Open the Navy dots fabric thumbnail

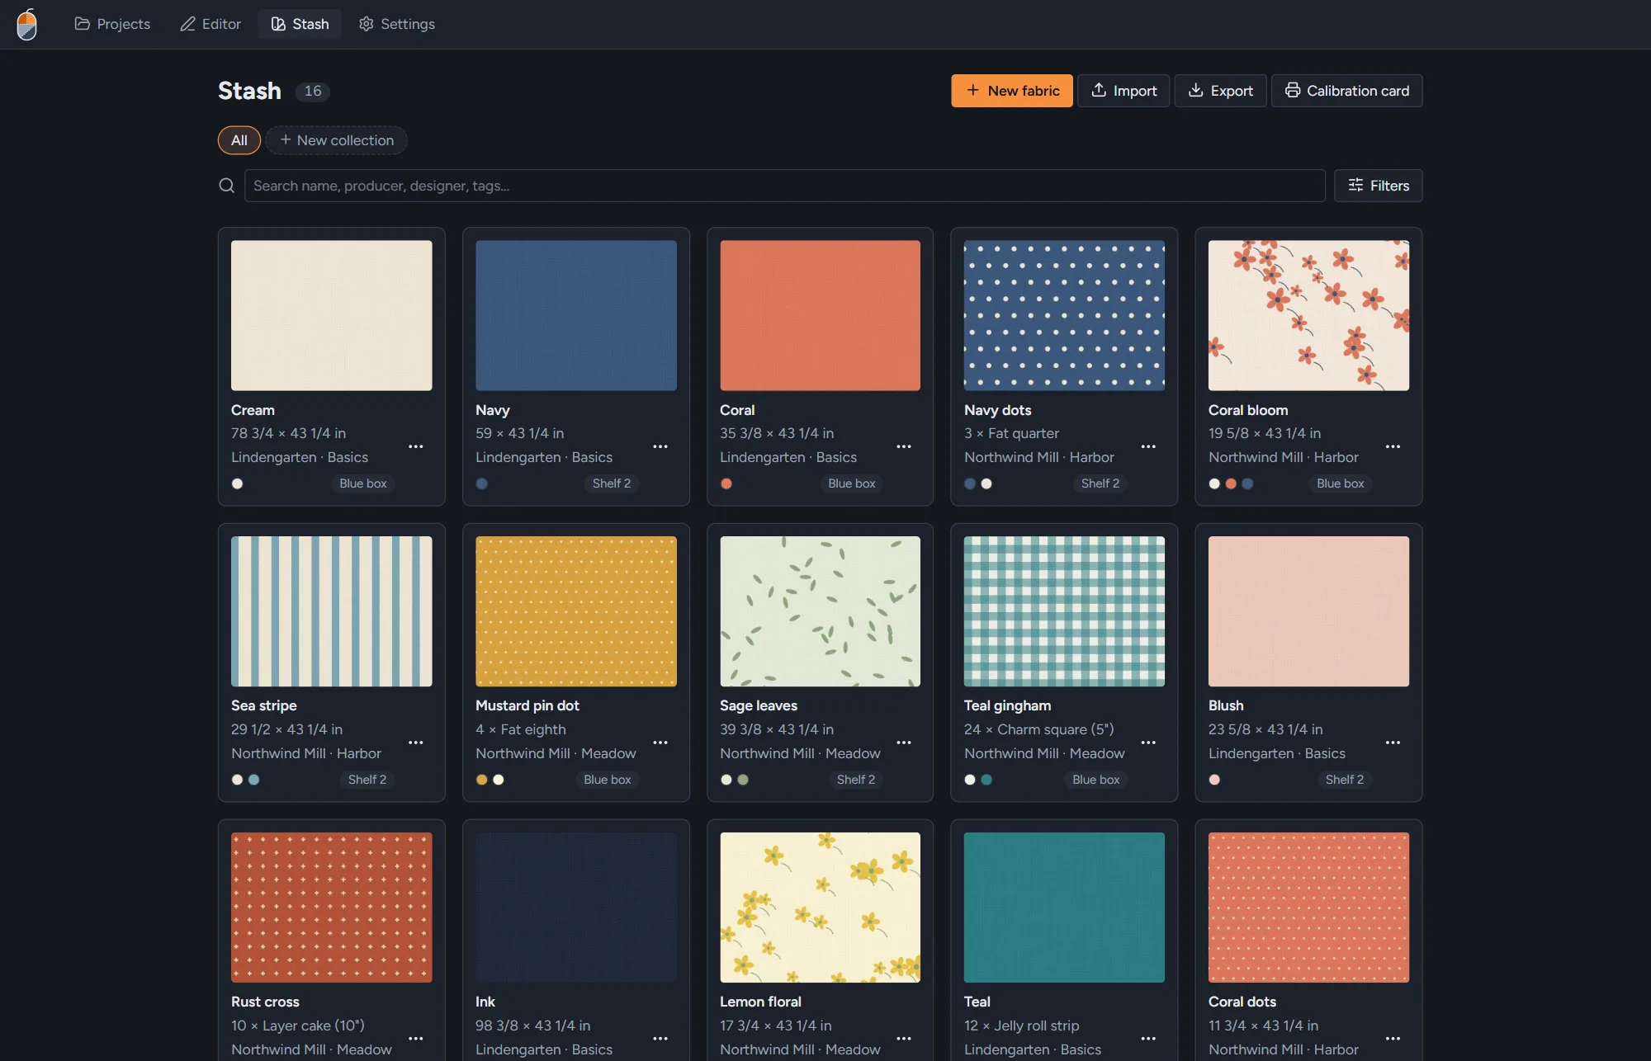tap(1064, 315)
